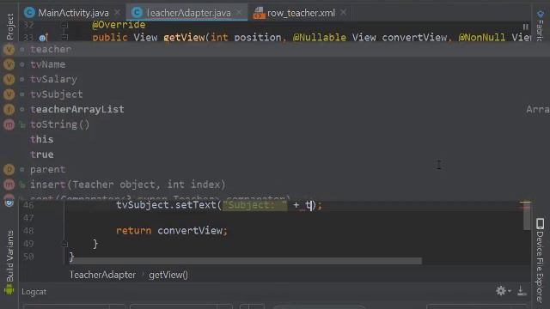
Task: Click field icon beside 'teacherArrayList' suggestion
Action: (9, 109)
